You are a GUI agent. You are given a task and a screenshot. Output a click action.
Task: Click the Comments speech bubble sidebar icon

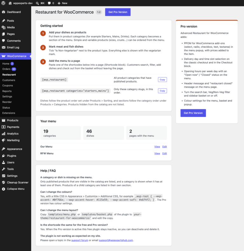pos(3,41)
